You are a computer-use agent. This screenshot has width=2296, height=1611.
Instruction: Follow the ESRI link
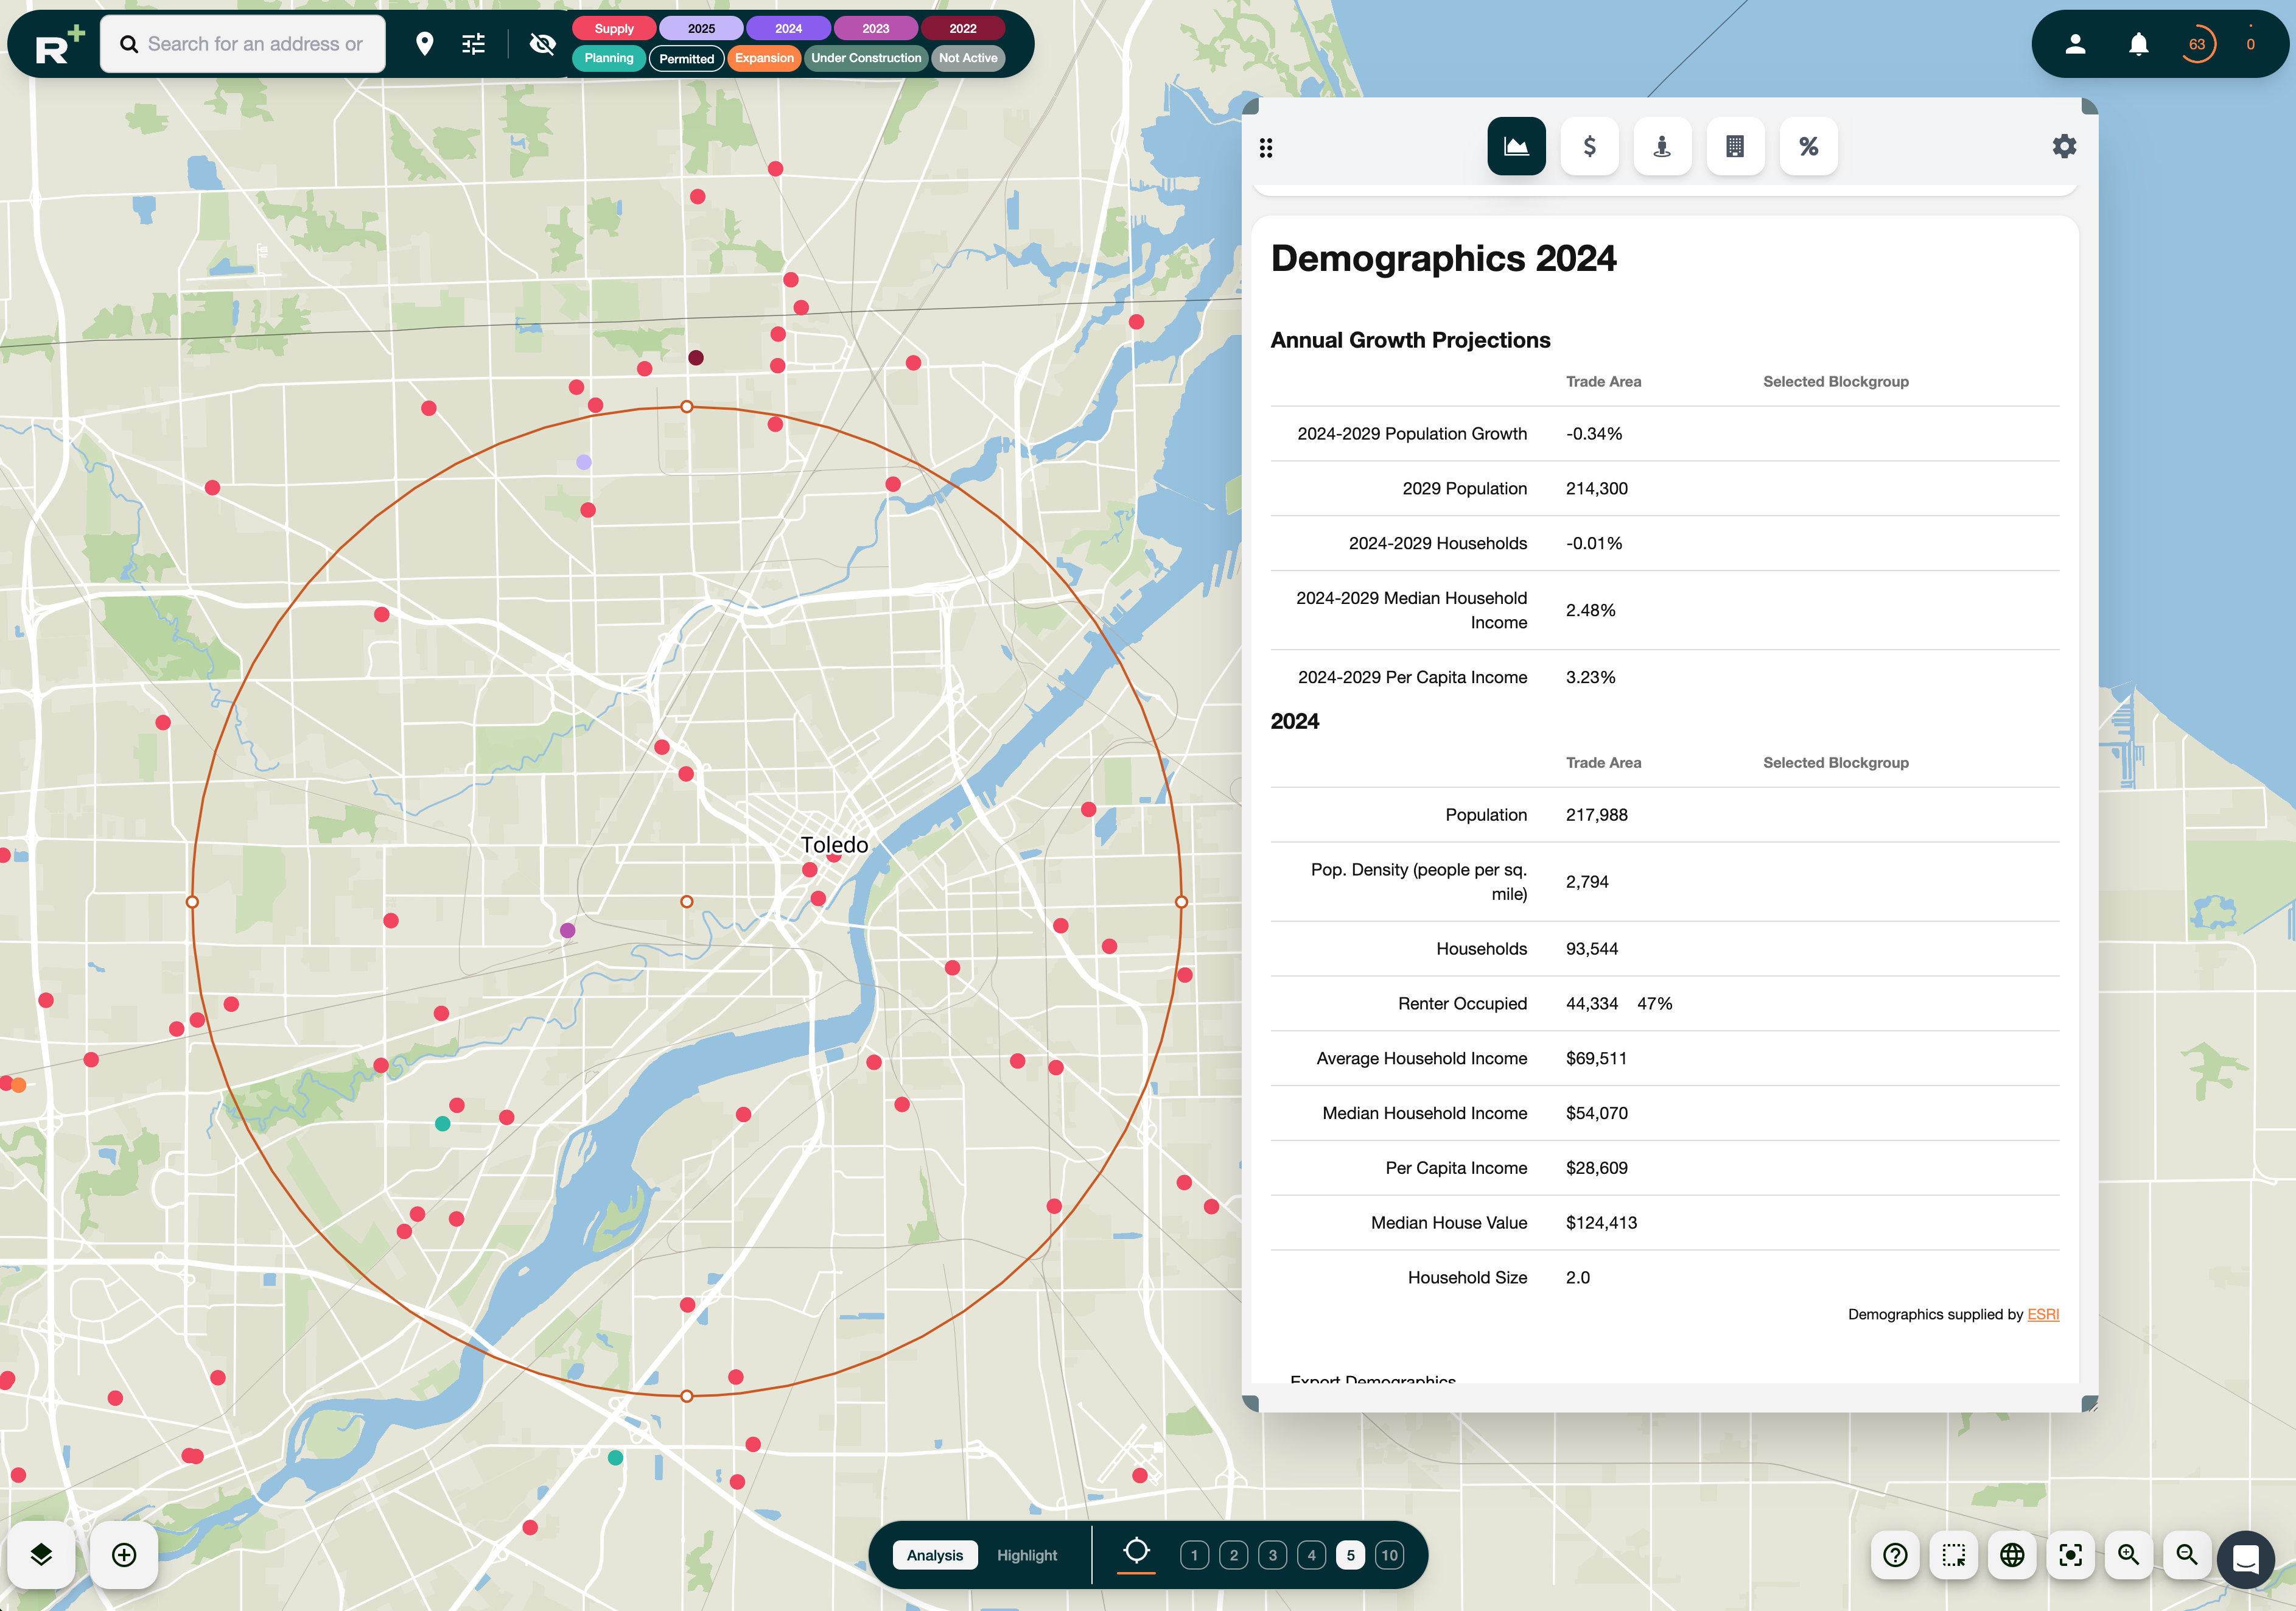tap(2042, 1314)
